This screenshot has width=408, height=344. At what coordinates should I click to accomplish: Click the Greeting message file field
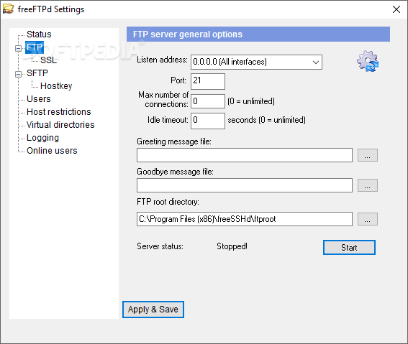[245, 155]
